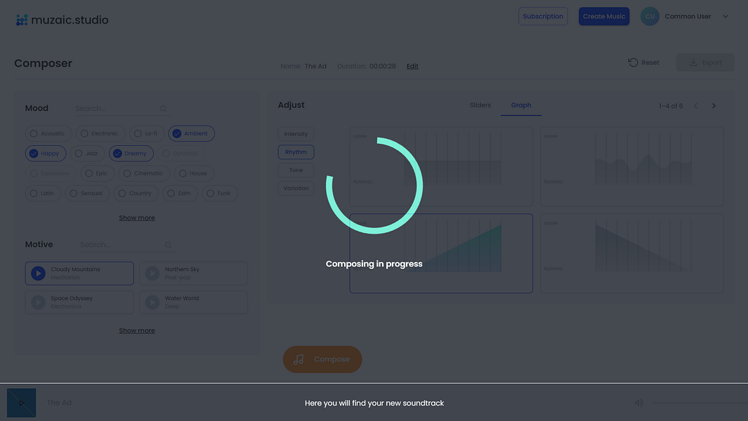Adjust the player volume slider

coord(699,403)
